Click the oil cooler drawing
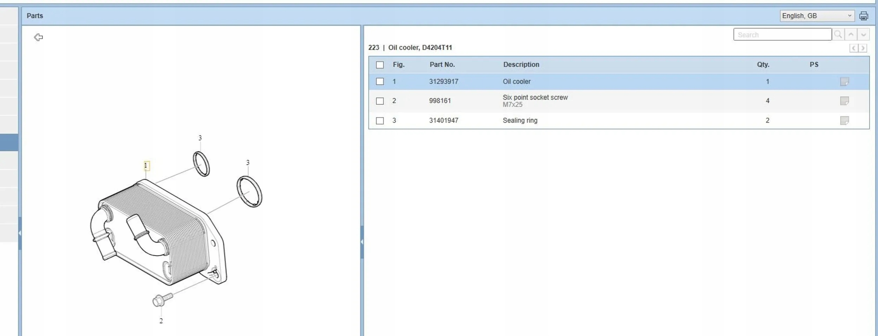Screen dimensions: 878x336 [158, 232]
